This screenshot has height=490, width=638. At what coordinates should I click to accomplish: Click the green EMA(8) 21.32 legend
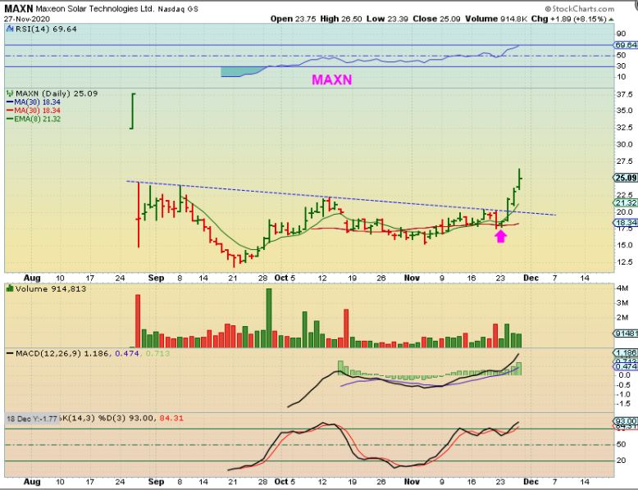point(34,119)
